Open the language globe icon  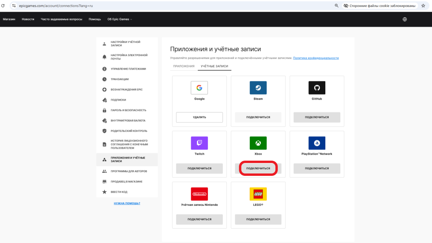405,19
